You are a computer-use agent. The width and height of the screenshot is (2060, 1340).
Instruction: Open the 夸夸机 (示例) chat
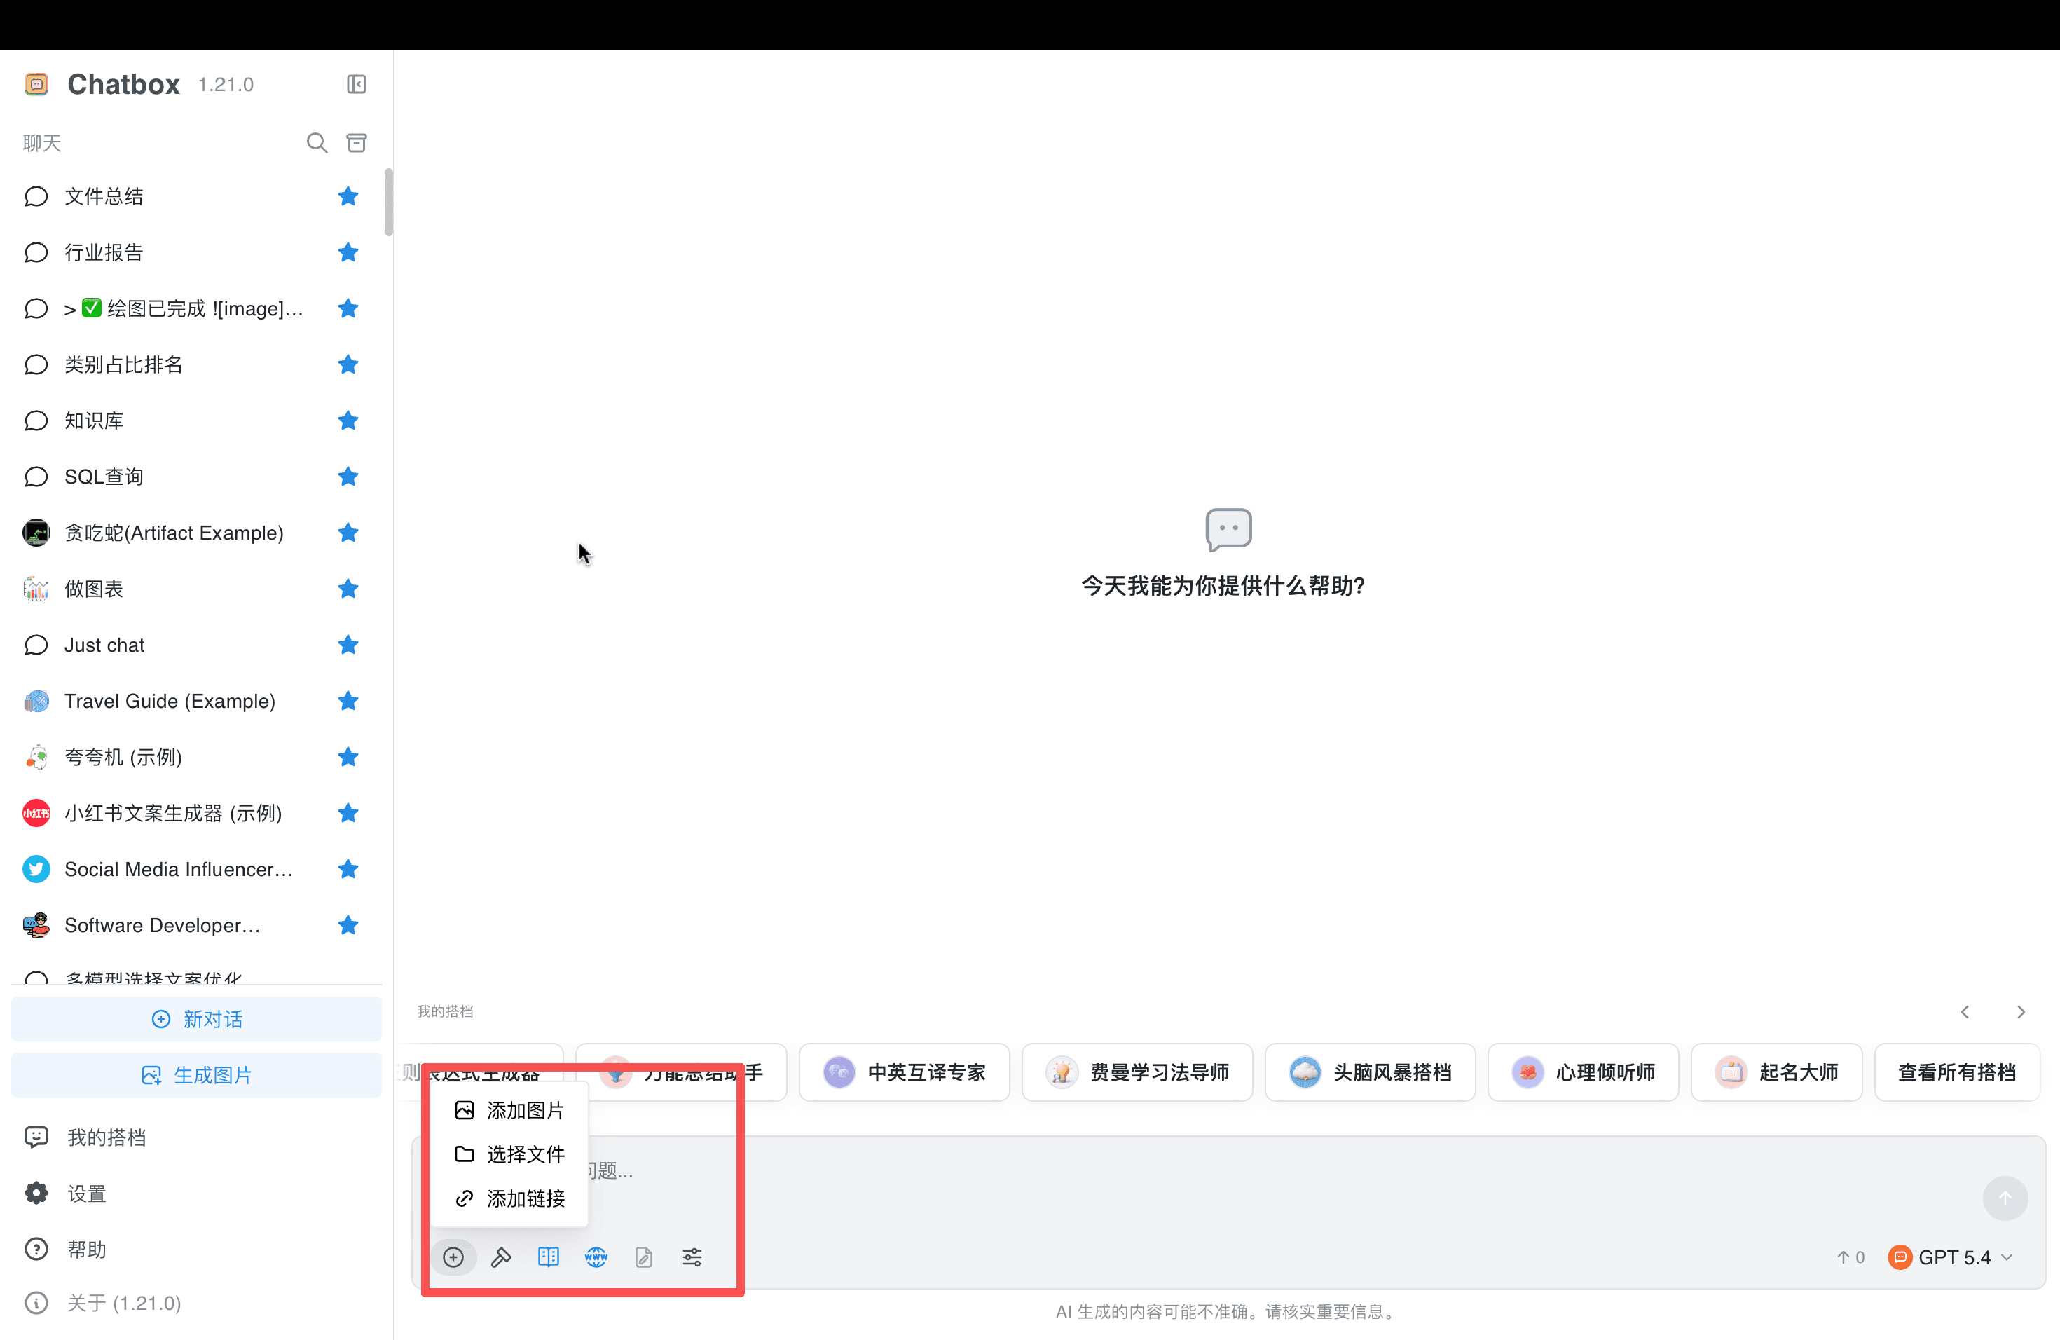(x=196, y=758)
